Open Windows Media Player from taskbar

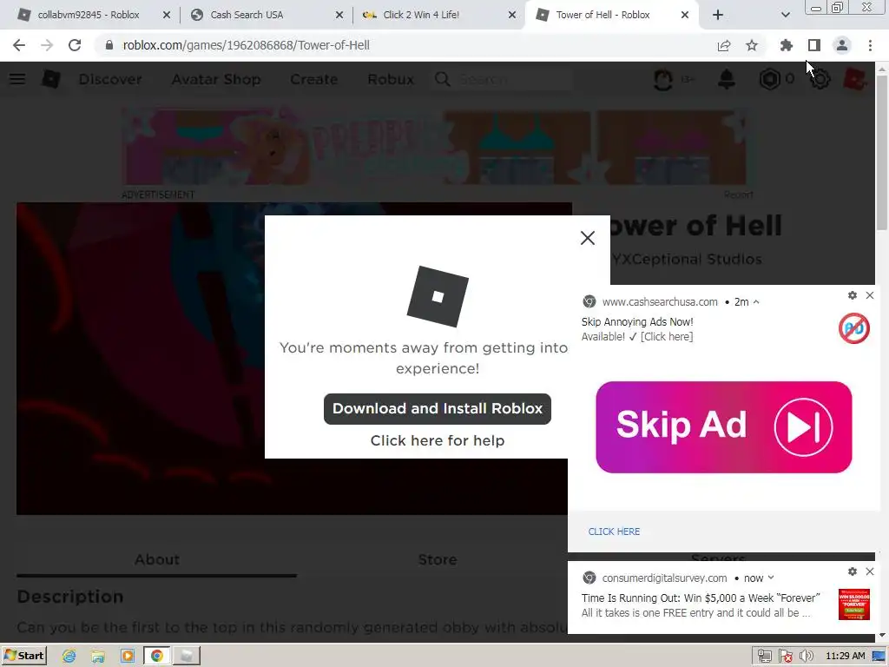128,657
